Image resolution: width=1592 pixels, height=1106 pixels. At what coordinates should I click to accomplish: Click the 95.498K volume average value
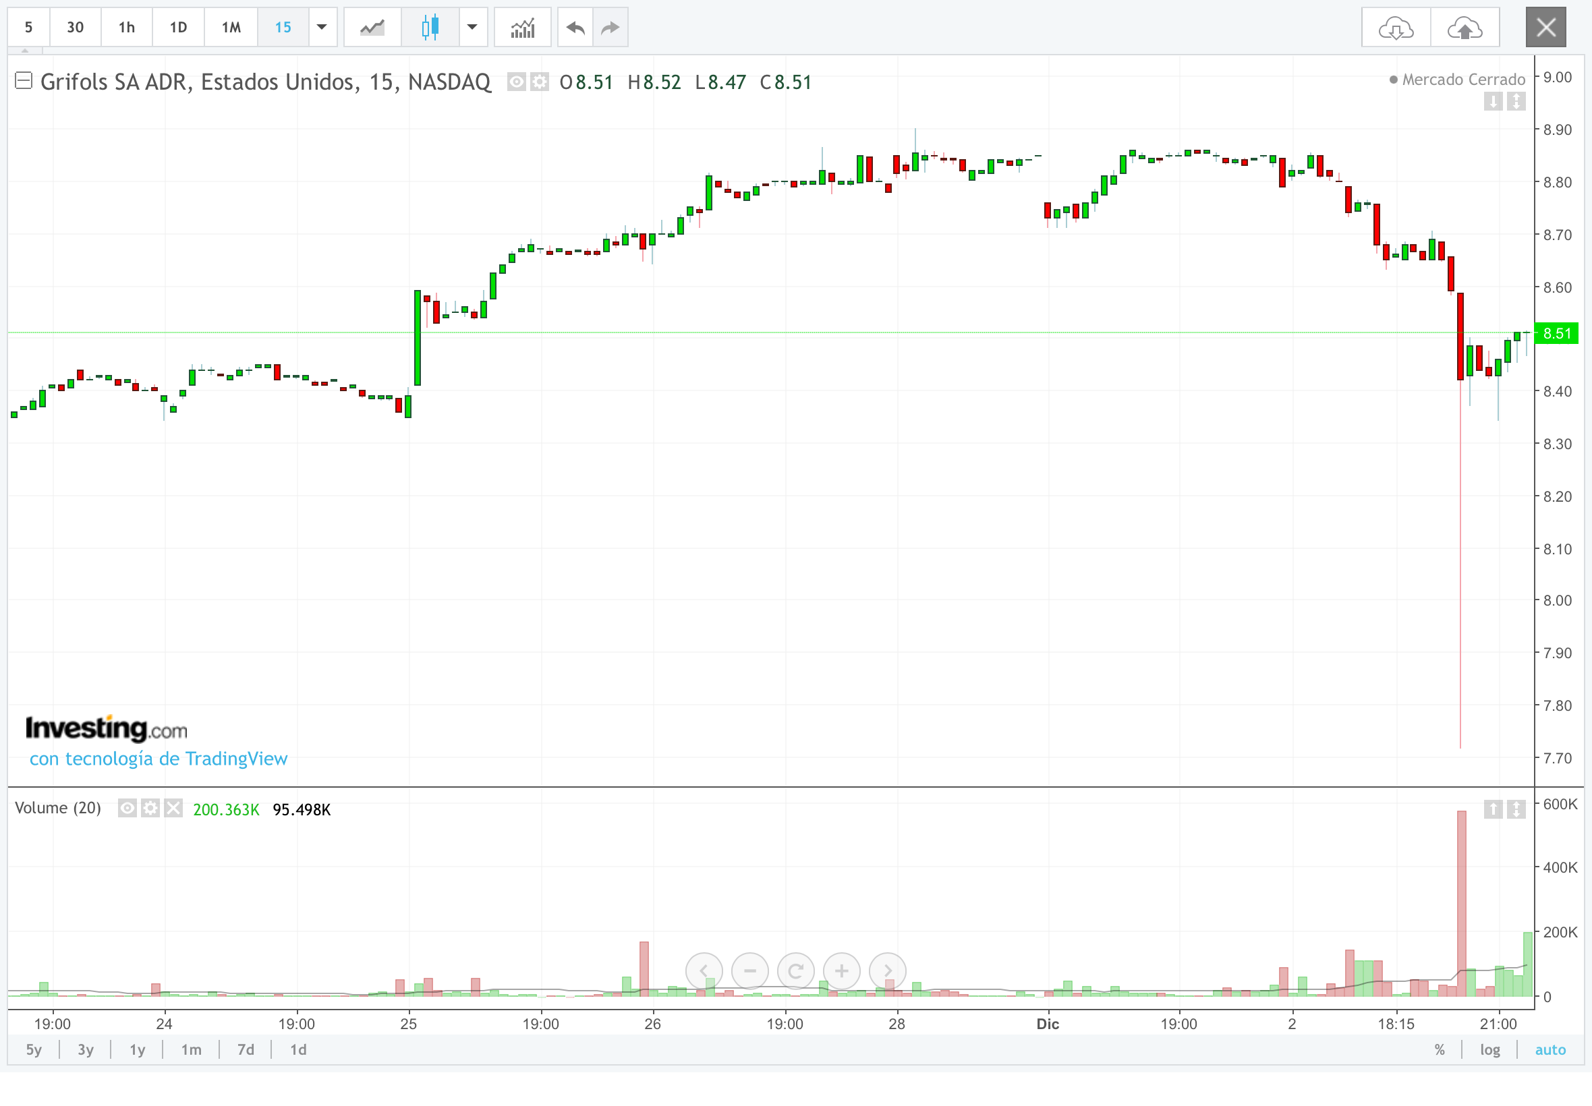(x=302, y=809)
